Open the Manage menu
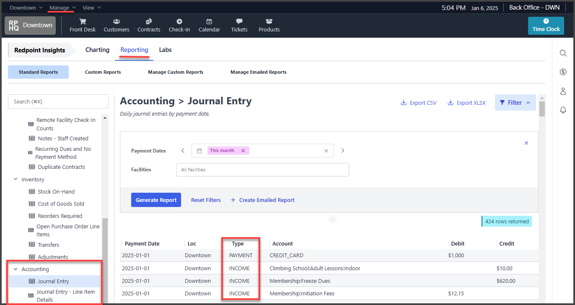The height and width of the screenshot is (305, 575). (x=62, y=8)
